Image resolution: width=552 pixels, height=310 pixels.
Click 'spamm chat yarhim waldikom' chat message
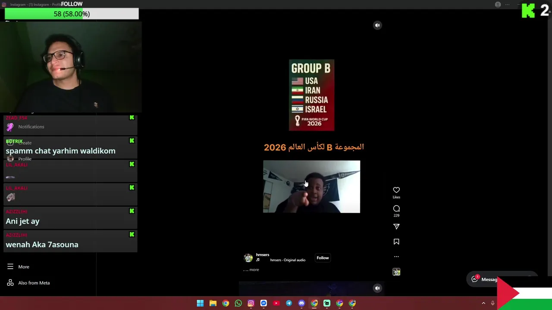click(x=60, y=151)
